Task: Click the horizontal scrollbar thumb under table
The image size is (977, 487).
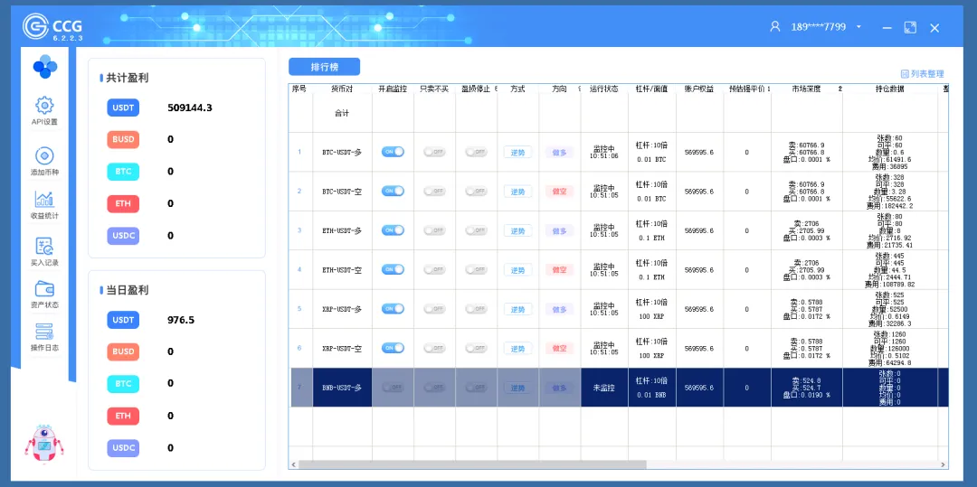Action: [472, 464]
